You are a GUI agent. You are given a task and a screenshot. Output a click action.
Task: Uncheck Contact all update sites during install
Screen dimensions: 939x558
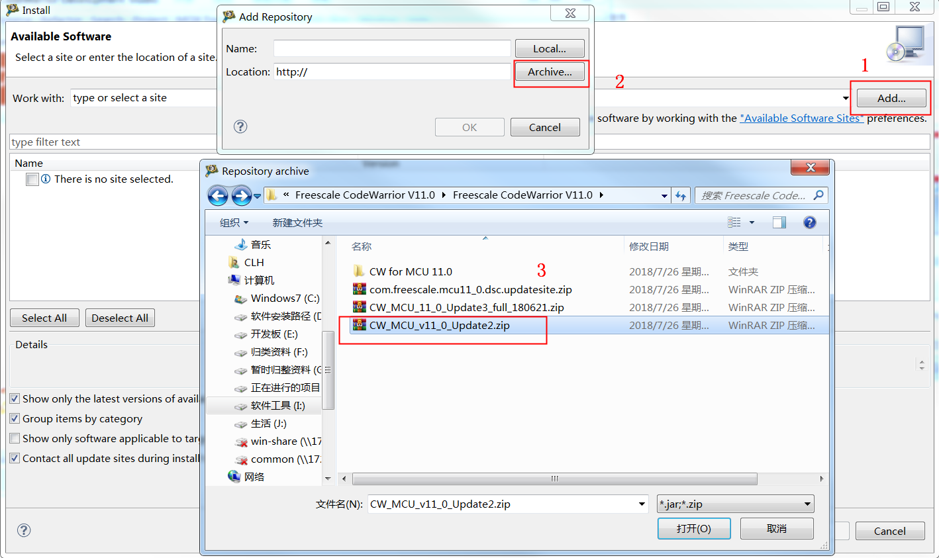14,458
